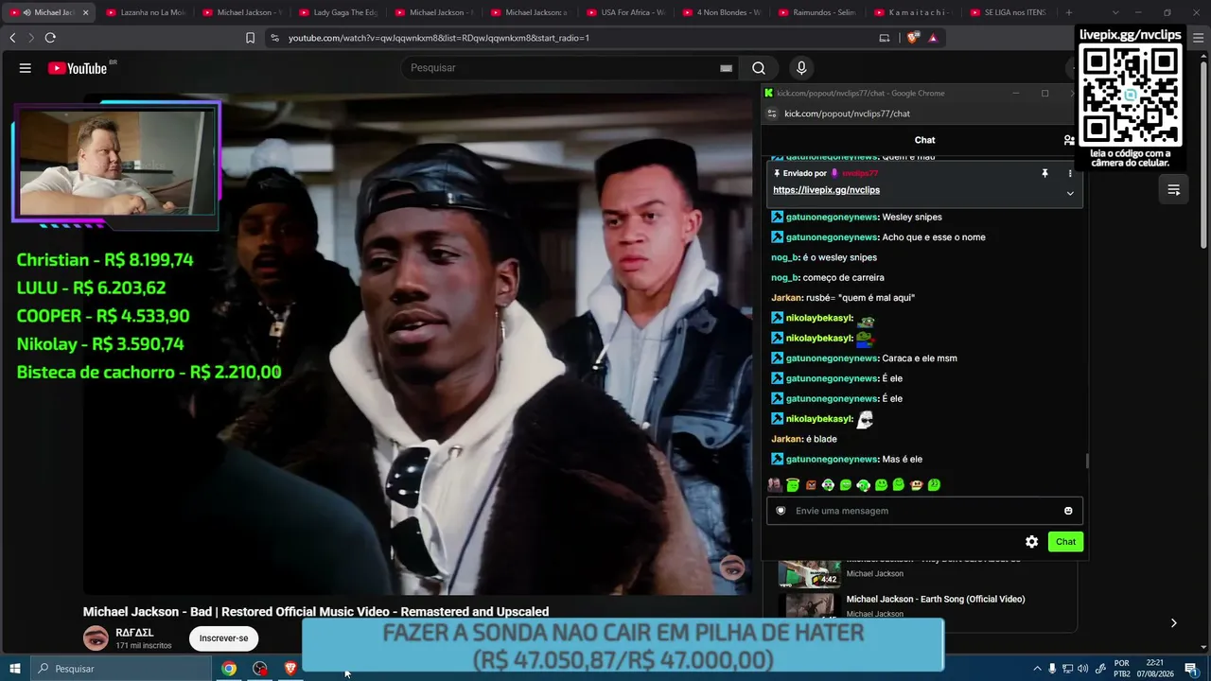The height and width of the screenshot is (681, 1211).
Task: Open the RΔFΔΣL channel avatar
Action: click(96, 638)
